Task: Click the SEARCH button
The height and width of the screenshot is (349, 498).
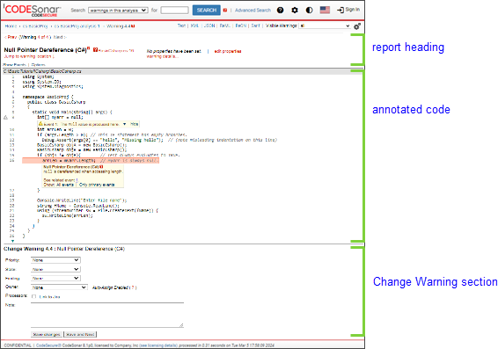Action: pyautogui.click(x=207, y=11)
